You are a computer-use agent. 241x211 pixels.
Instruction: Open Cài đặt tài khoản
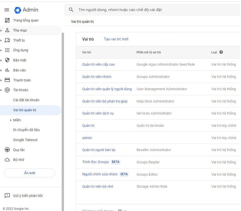click(26, 100)
